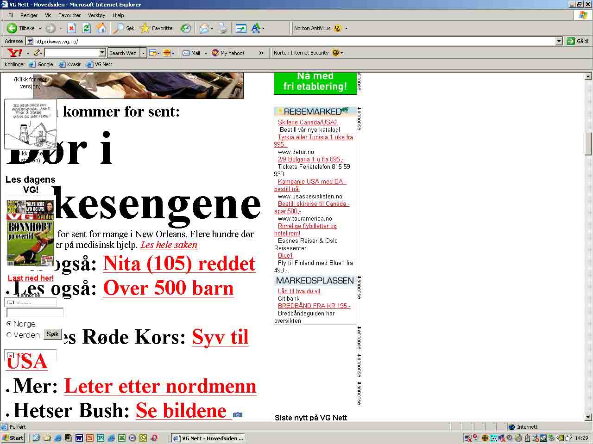Open the Norton AntiVirus dropdown arrow
Image resolution: width=593 pixels, height=444 pixels.
(346, 28)
